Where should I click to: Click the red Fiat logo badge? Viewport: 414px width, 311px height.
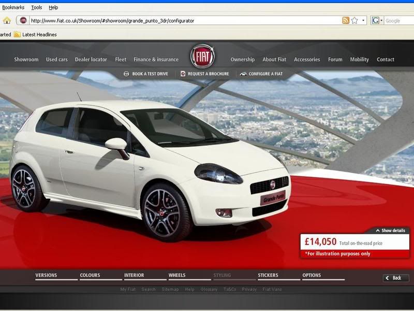tap(202, 56)
